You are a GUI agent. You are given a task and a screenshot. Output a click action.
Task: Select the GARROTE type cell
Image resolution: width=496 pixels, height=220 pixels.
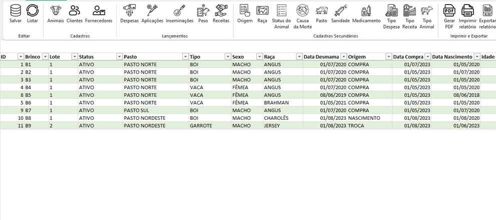pos(210,126)
